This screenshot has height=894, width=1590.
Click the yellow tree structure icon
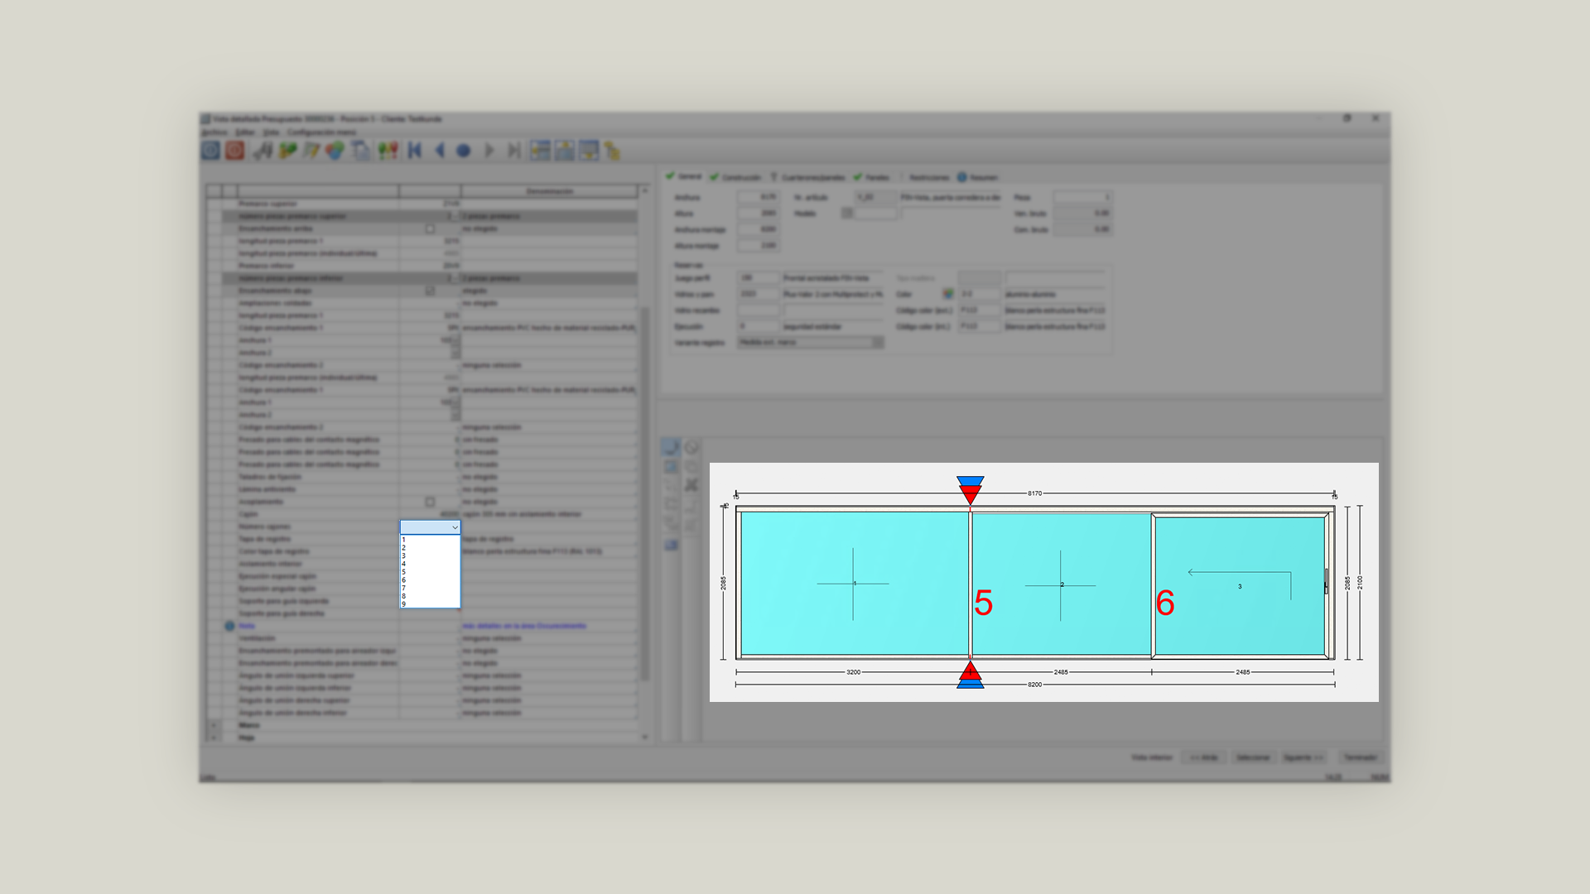[613, 151]
